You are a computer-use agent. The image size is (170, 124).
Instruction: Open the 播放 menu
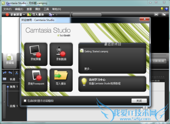point(38,9)
